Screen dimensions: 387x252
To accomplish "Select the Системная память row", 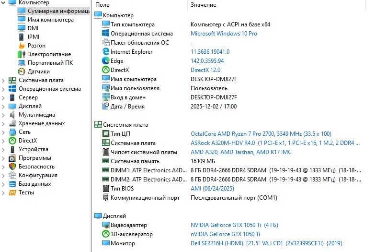I will click(x=229, y=161).
